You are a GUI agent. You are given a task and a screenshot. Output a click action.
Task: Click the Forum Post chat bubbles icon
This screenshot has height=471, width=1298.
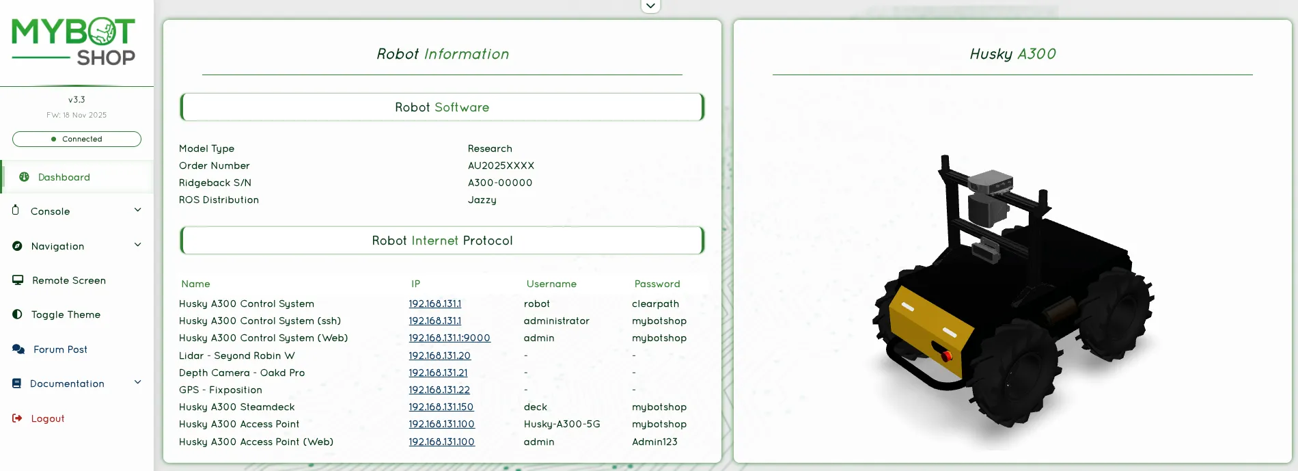tap(18, 349)
